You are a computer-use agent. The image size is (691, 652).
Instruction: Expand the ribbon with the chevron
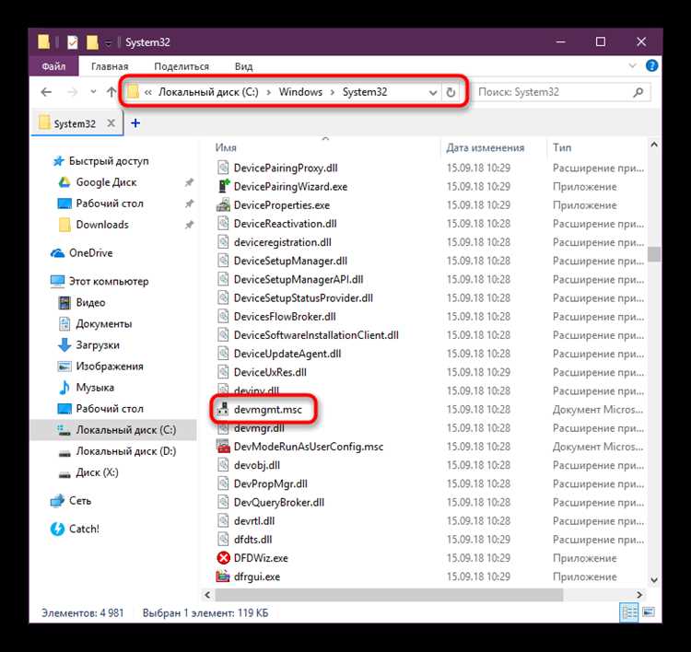coord(632,65)
